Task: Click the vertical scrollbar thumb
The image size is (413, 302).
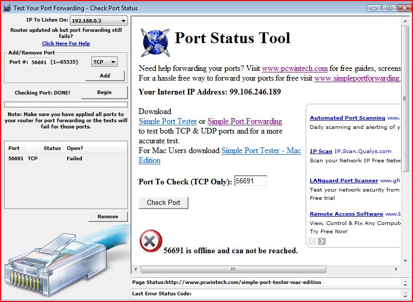Action: pyautogui.click(x=405, y=99)
